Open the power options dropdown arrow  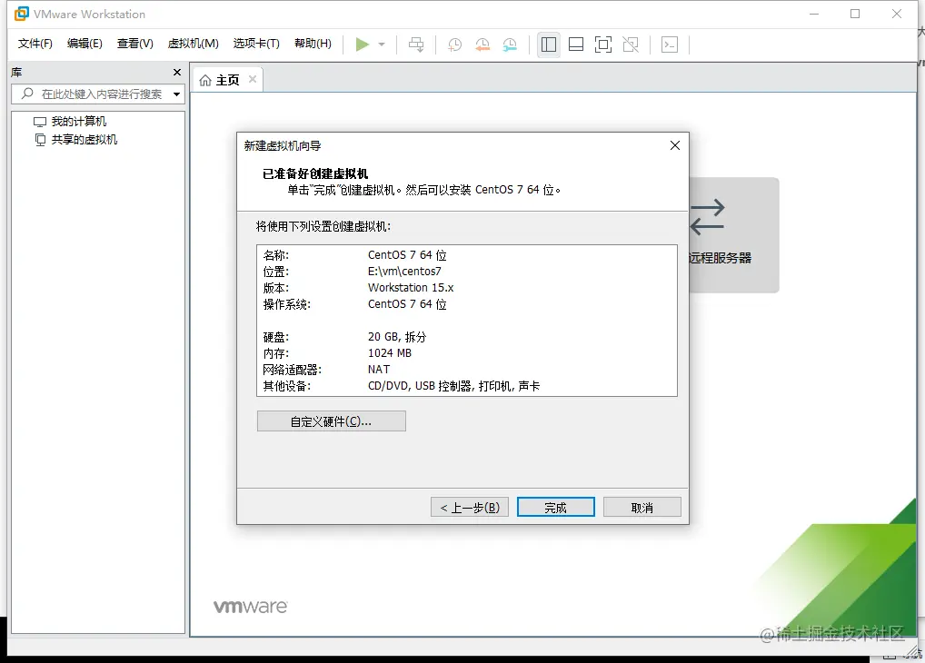(x=382, y=45)
